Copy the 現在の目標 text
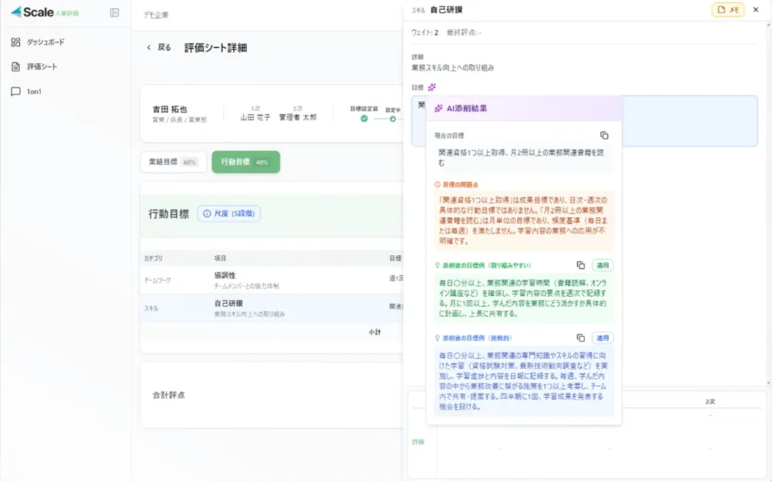This screenshot has width=772, height=482. [x=604, y=135]
